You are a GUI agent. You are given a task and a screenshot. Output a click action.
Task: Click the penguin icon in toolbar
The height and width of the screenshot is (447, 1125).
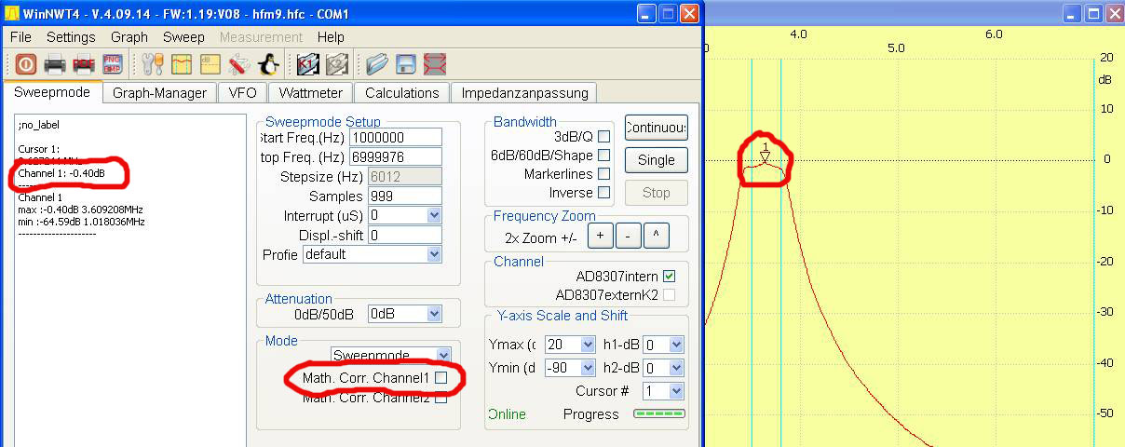(x=268, y=64)
